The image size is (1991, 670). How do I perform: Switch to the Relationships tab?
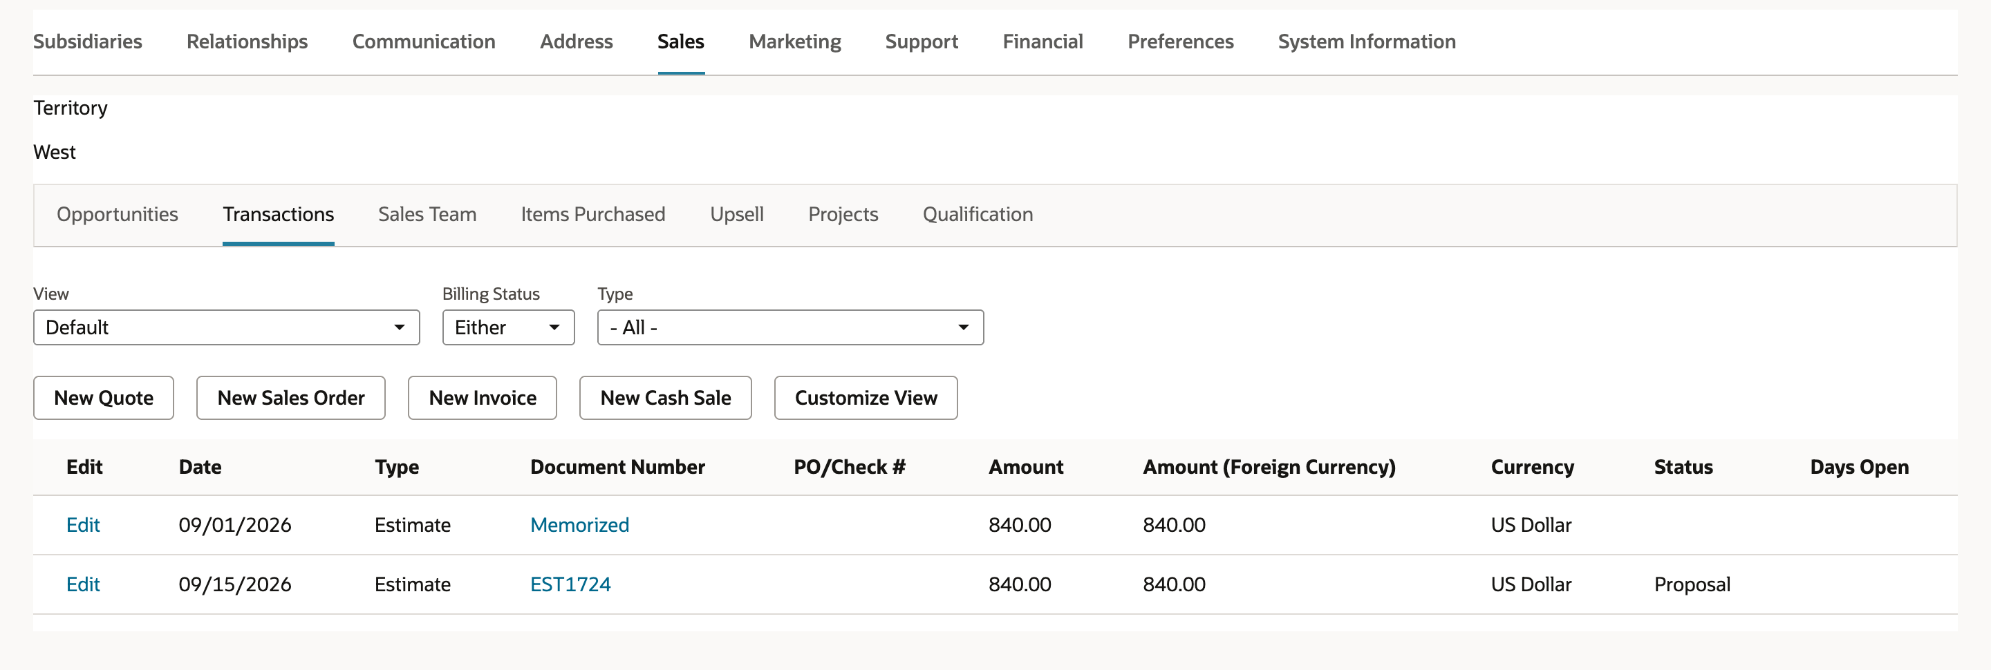click(247, 41)
